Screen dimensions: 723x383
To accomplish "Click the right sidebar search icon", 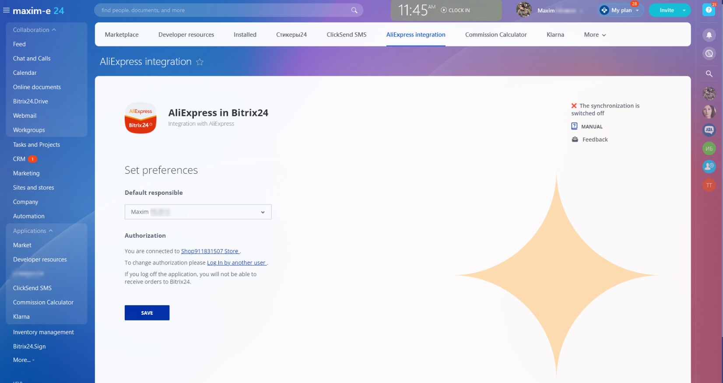I will [x=709, y=74].
